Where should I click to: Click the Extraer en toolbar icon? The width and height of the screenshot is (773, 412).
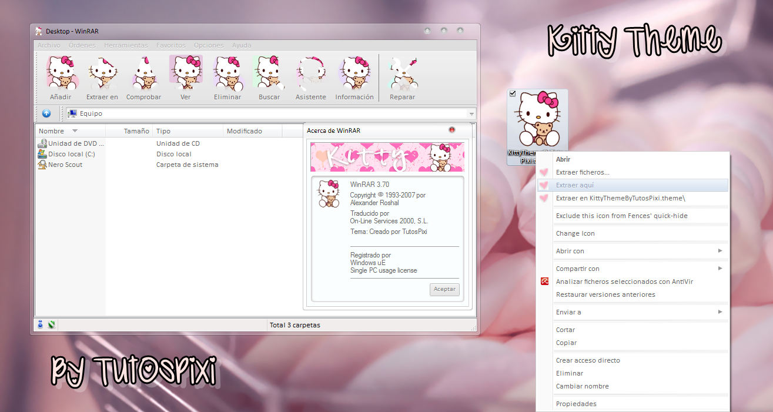click(102, 73)
